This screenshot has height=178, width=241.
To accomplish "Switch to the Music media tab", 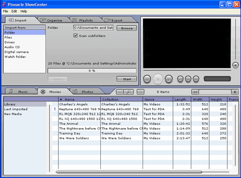I will (x=21, y=92).
